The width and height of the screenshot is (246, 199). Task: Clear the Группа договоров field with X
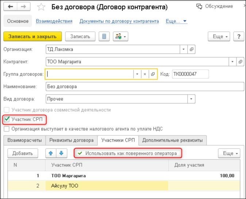click(x=145, y=74)
